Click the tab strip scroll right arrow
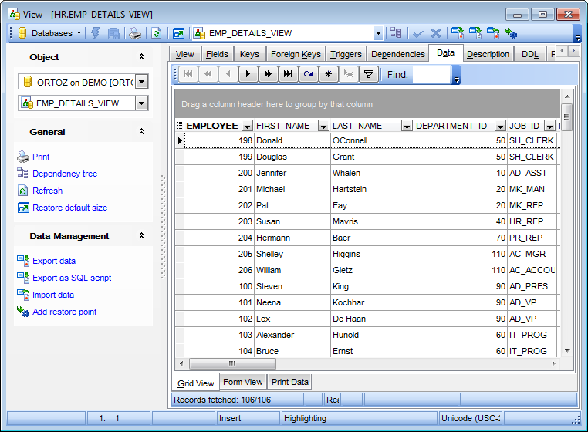This screenshot has width=588, height=432. click(573, 50)
